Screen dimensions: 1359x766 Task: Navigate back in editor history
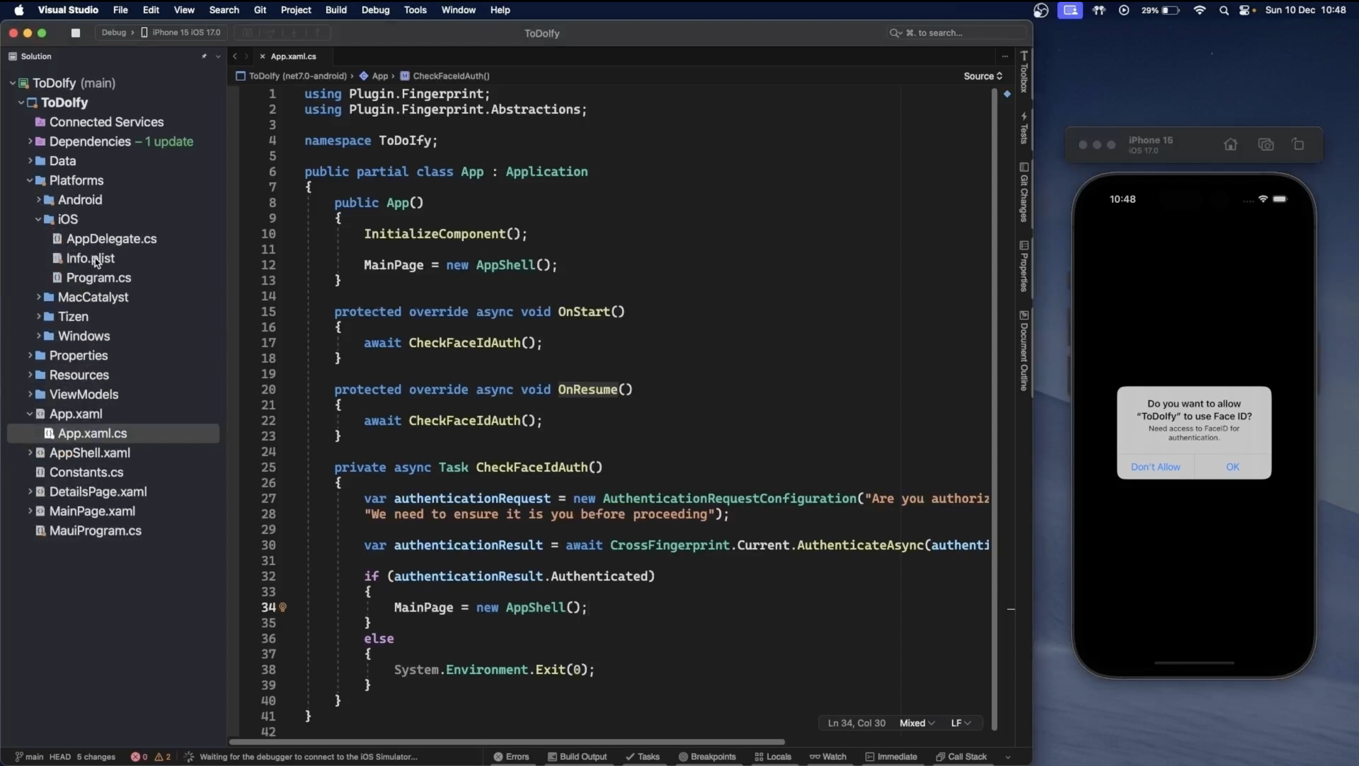coord(235,56)
